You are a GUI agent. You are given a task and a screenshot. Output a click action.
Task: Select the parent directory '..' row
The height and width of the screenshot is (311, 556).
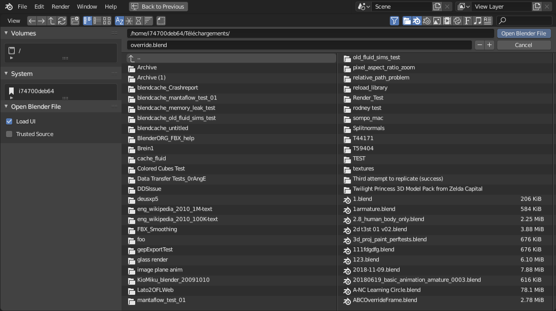click(x=231, y=58)
